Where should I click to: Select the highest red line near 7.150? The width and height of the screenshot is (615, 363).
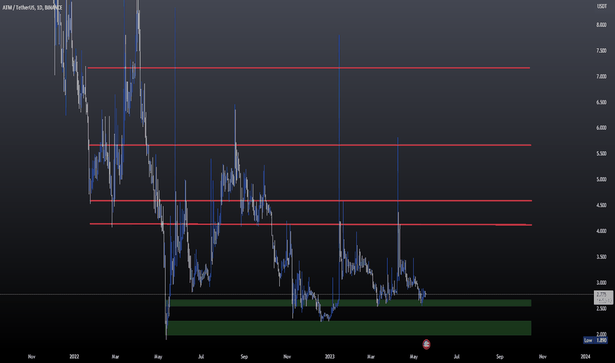tap(309, 68)
